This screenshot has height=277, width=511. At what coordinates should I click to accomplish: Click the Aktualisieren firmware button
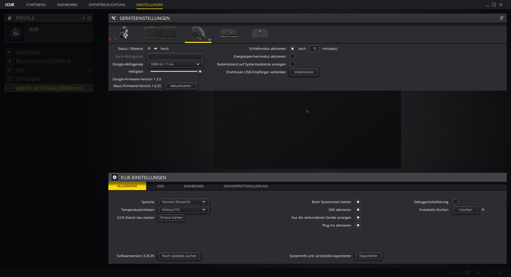pyautogui.click(x=181, y=86)
